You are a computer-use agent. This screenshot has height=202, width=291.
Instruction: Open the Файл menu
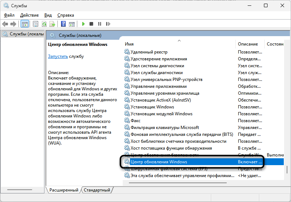pyautogui.click(x=9, y=15)
